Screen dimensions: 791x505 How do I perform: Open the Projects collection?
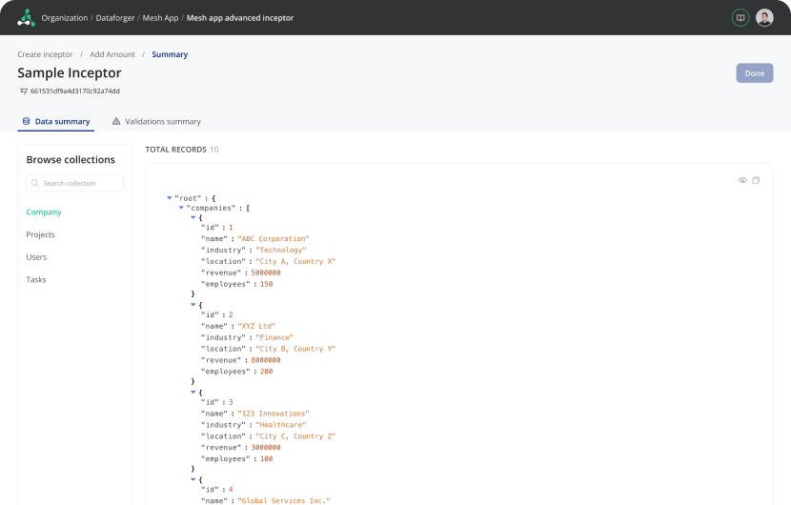click(x=41, y=234)
